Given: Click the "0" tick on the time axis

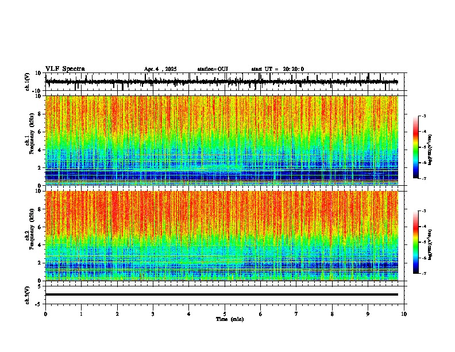Looking at the screenshot, I should point(45,314).
